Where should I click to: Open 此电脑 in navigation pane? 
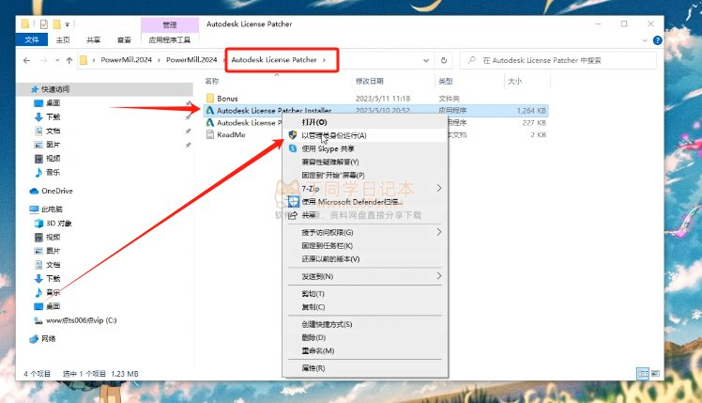pyautogui.click(x=52, y=209)
